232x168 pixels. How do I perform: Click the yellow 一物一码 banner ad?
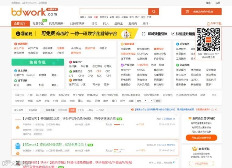(75, 34)
